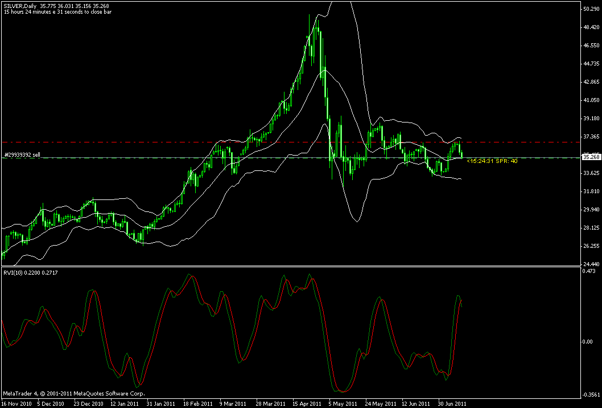Click price scale value "33.625"
The image size is (602, 408).
[591, 173]
